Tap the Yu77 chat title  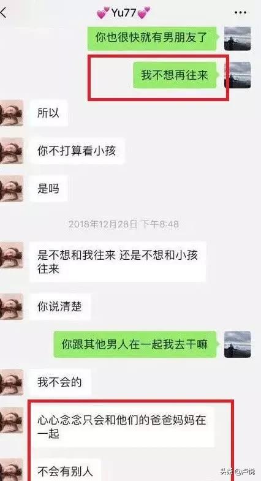click(x=124, y=13)
